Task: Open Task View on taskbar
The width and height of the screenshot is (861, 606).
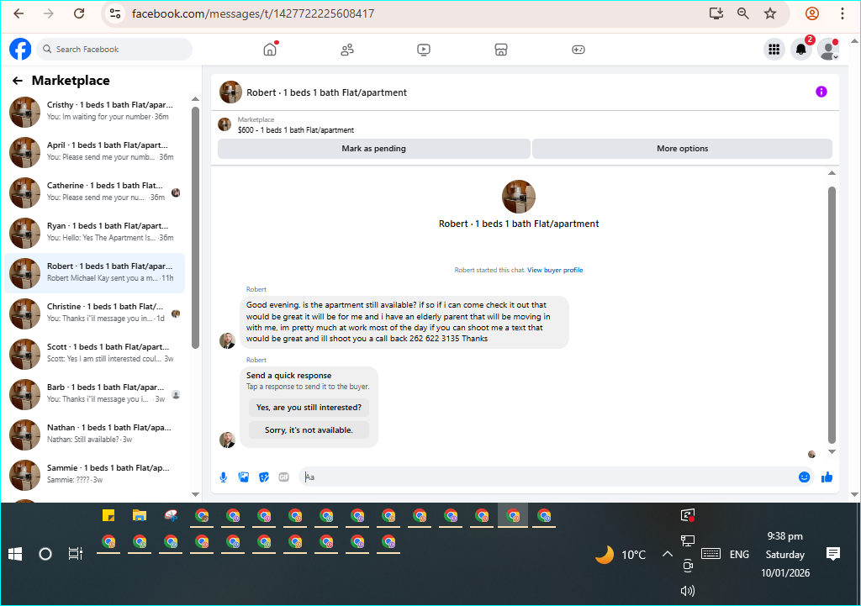Action: pos(75,555)
